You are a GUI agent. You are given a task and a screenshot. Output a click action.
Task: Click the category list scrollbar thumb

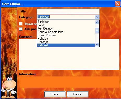coord(97,30)
